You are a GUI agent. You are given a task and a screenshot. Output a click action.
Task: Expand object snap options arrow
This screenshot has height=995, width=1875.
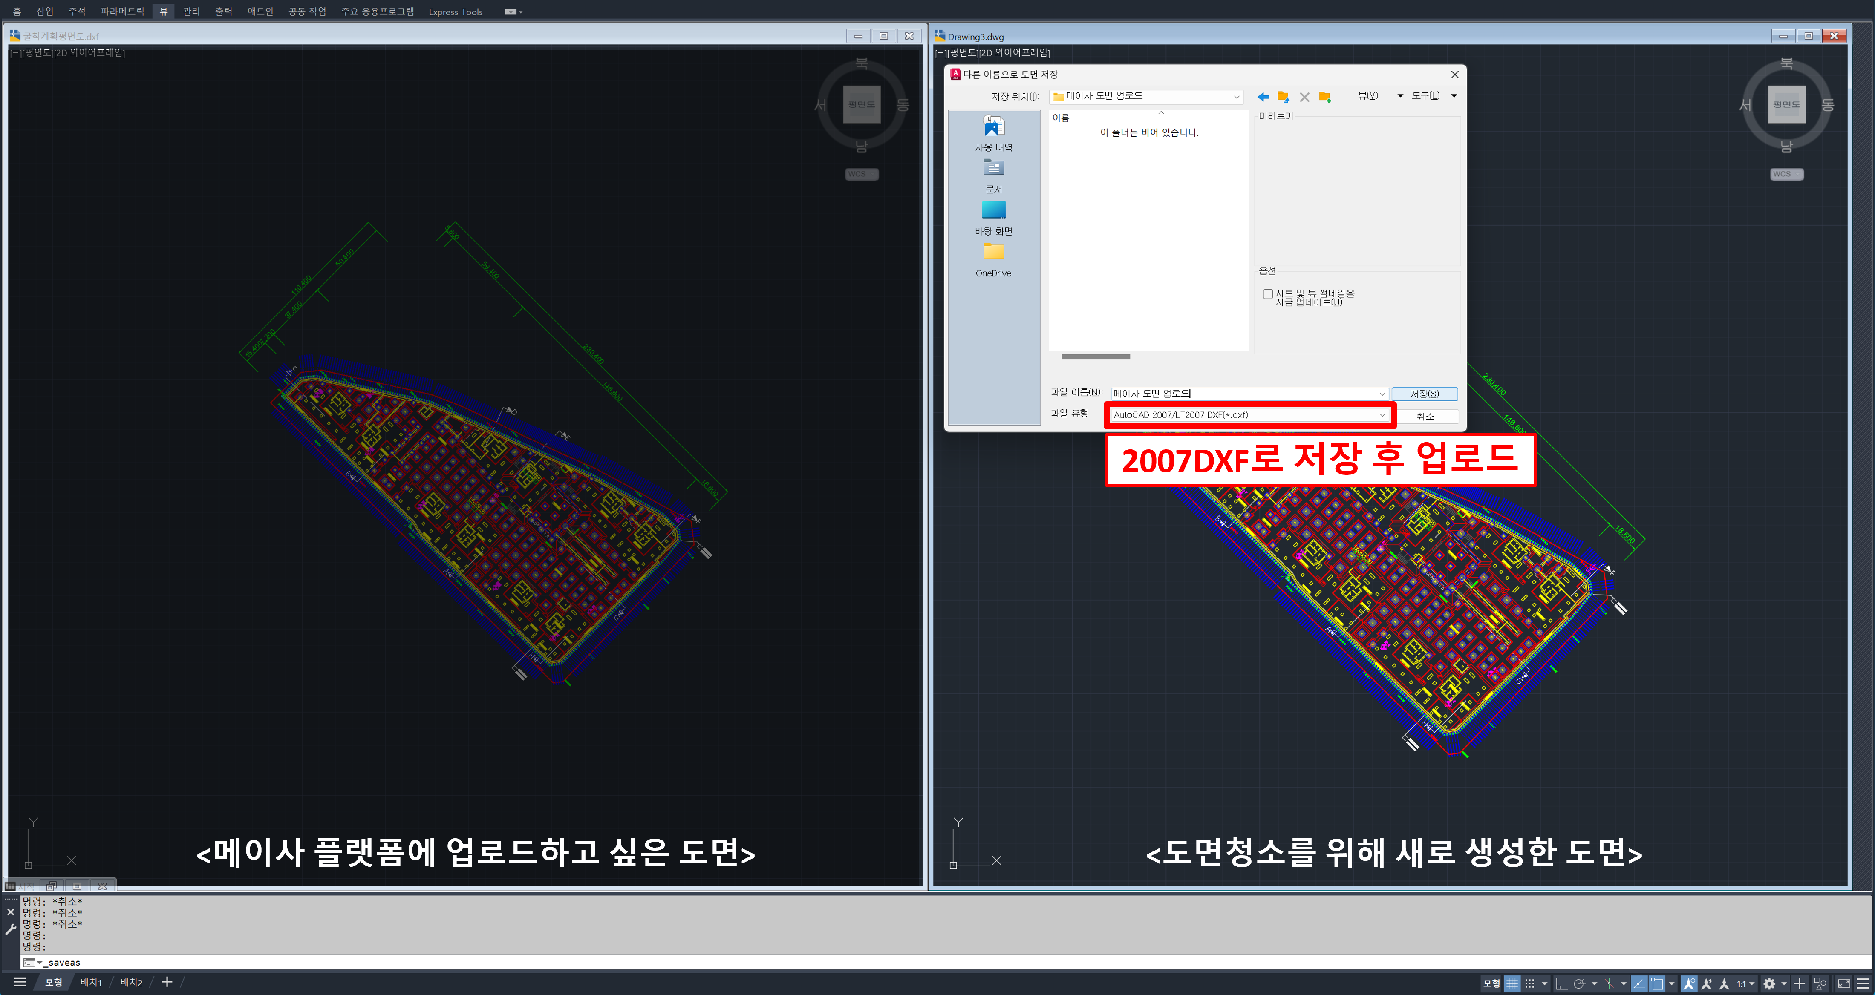[1672, 984]
